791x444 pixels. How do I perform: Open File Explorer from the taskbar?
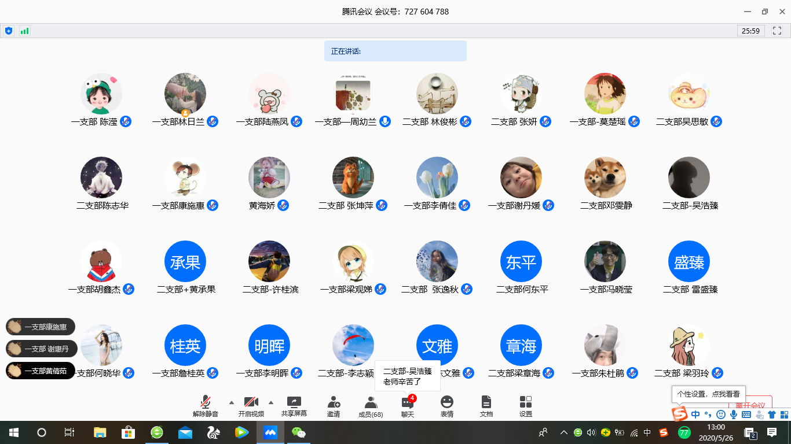point(100,432)
